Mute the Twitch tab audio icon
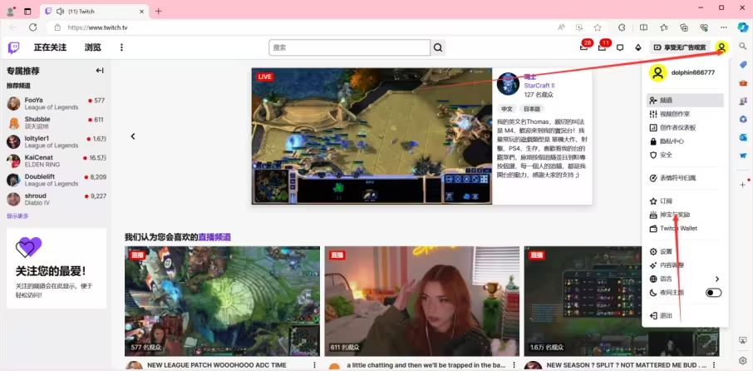The image size is (753, 371). click(x=60, y=11)
